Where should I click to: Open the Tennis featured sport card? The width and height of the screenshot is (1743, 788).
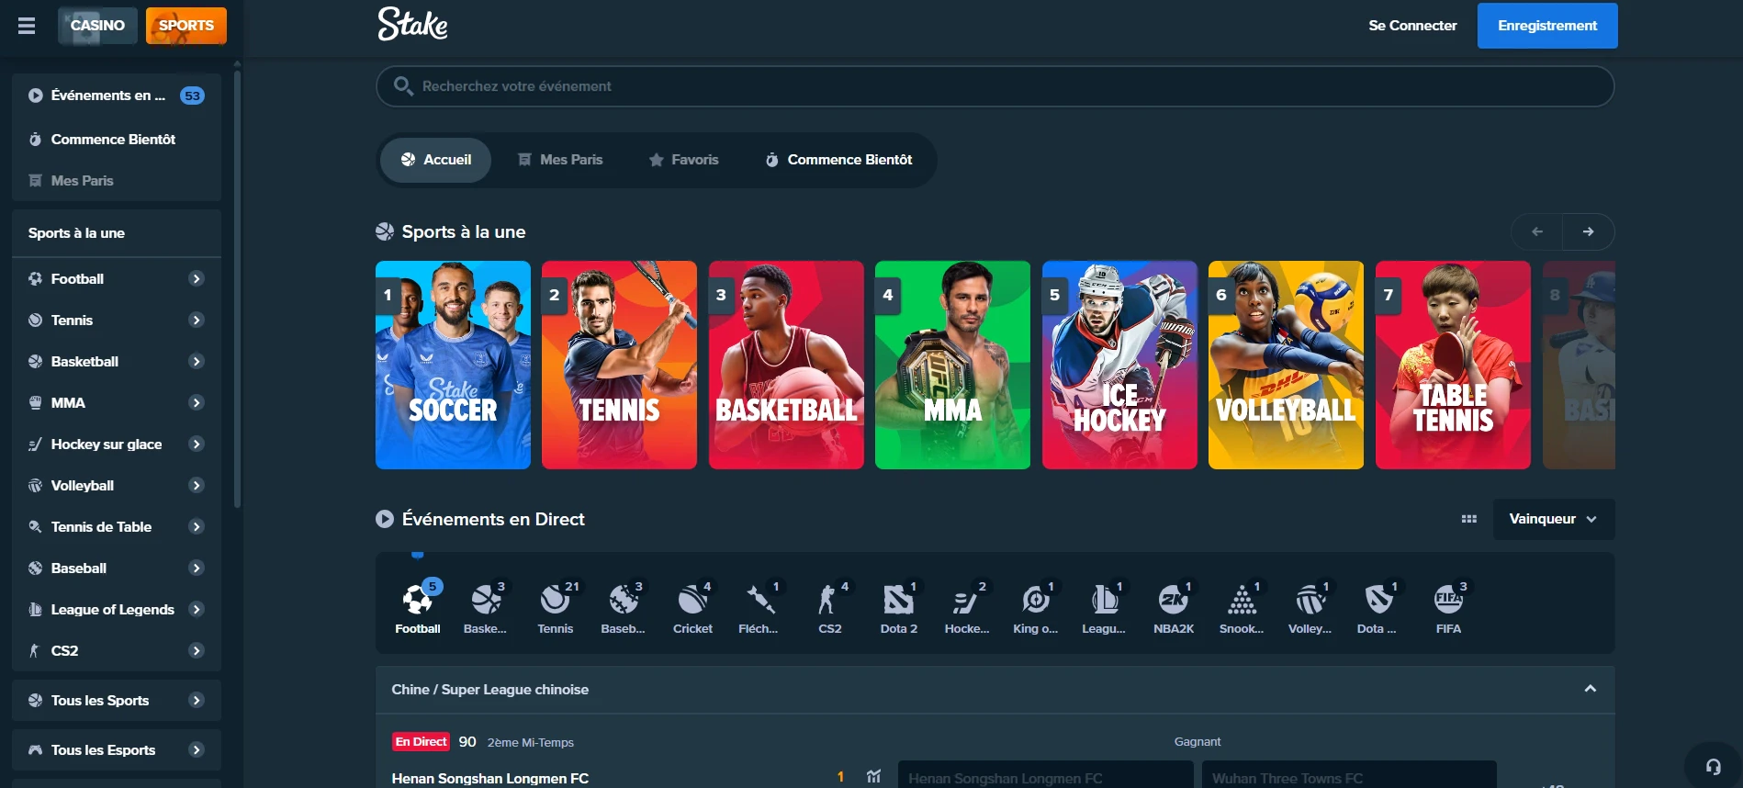pyautogui.click(x=619, y=366)
